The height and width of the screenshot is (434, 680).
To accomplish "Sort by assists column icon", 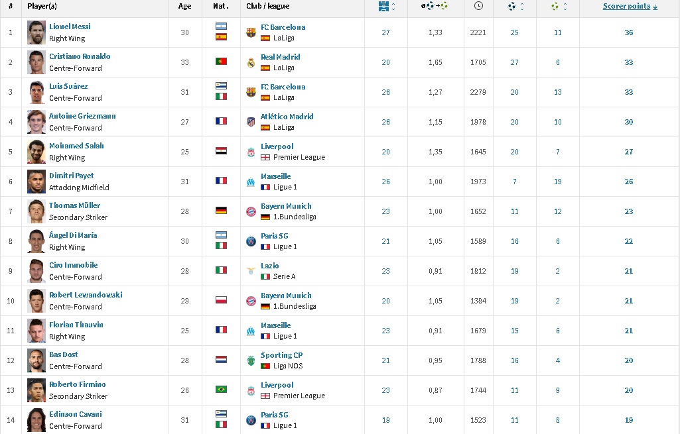I will [x=555, y=6].
